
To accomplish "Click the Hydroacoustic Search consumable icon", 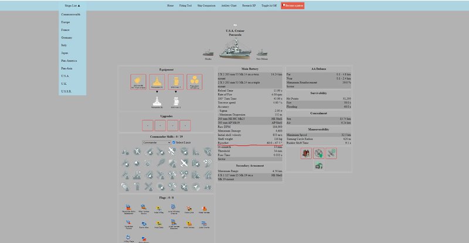I will 318,153.
